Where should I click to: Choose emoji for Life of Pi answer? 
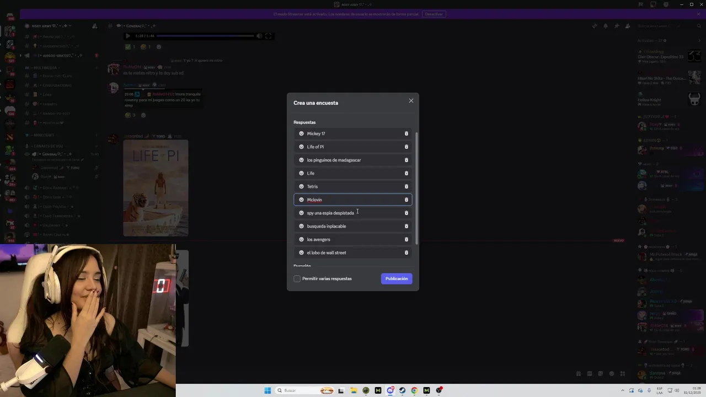click(301, 147)
